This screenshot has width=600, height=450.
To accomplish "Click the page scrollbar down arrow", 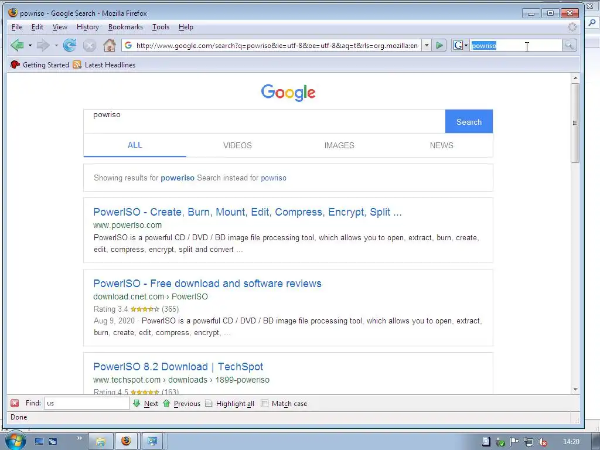I will 575,390.
